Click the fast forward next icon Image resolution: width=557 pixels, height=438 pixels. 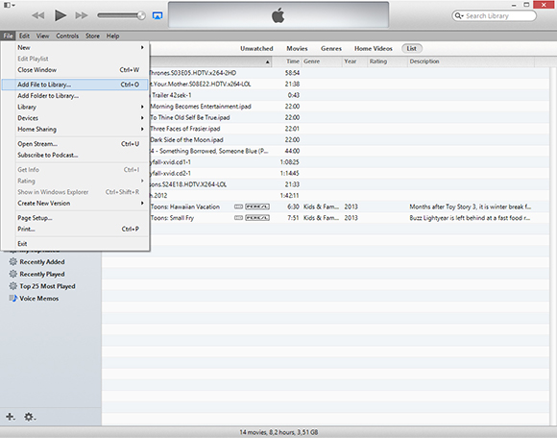click(x=82, y=15)
